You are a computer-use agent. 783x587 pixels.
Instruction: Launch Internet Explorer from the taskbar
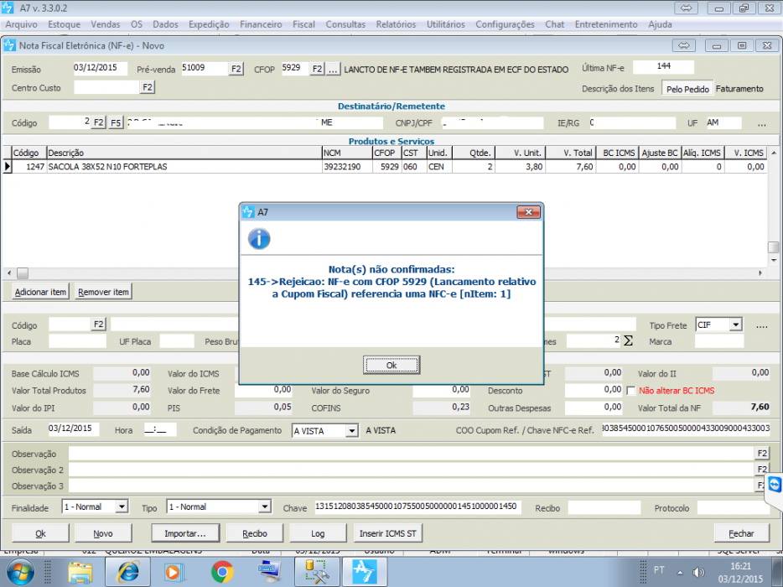point(127,572)
